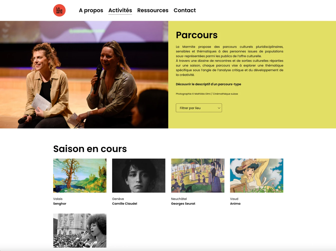Open the Georges Seurat painting thumbnail
Screen dimensions: 336x251
[198, 175]
